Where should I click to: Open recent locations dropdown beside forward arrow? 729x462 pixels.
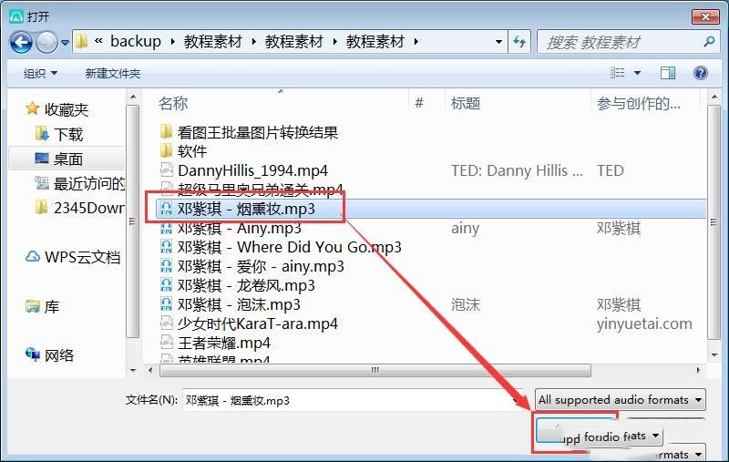[x=65, y=42]
